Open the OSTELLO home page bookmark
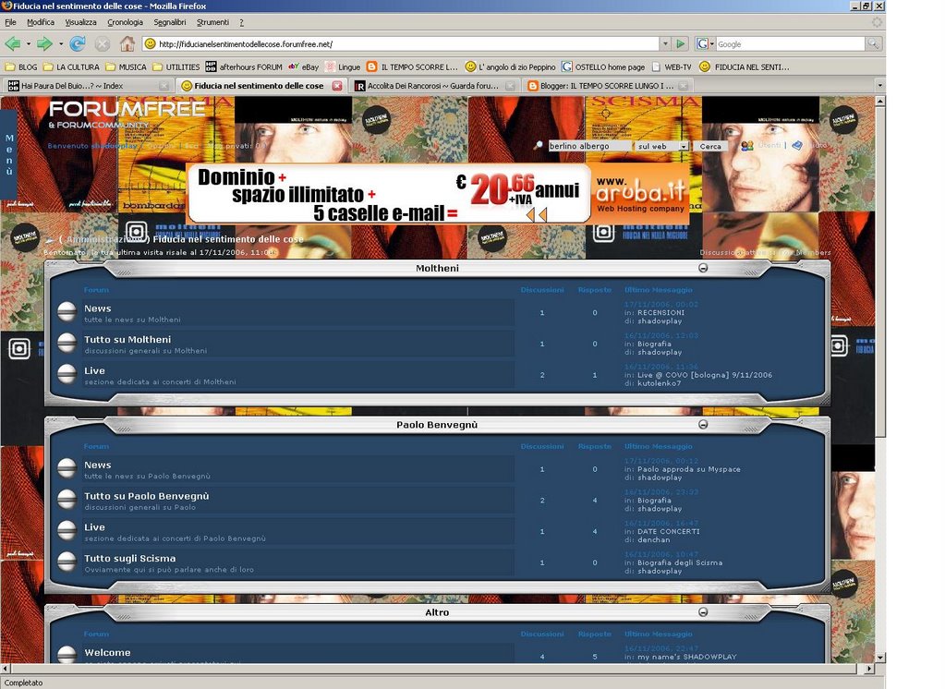 click(x=603, y=66)
